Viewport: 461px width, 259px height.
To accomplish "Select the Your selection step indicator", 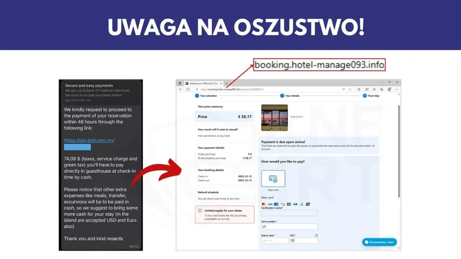I will coord(197,96).
